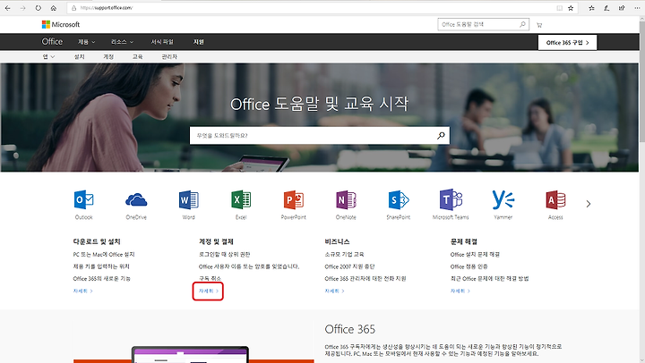Viewport: 645px width, 363px height.
Task: Expand the 제품 dropdown menu
Action: 86,42
